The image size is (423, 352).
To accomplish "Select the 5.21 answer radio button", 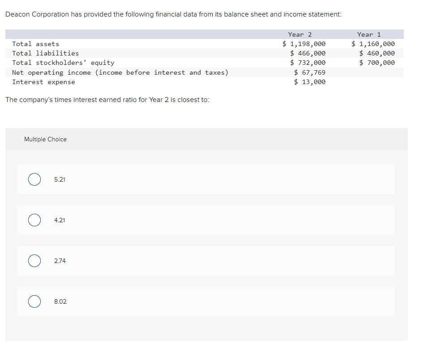I will [34, 179].
